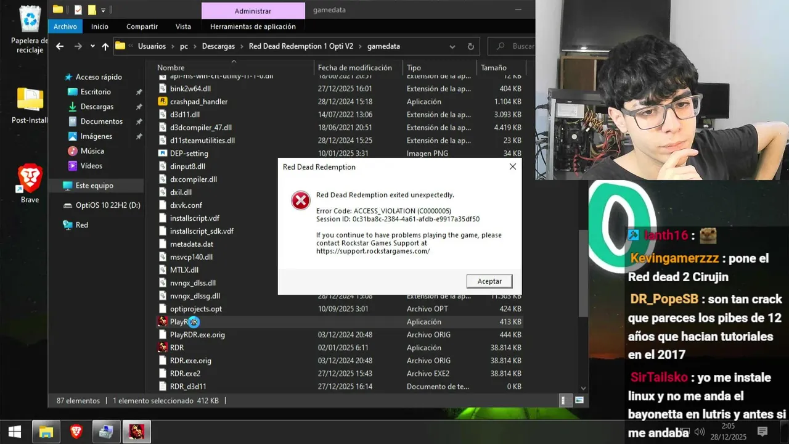
Task: Click the Red Dead Redemption taskbar icon
Action: [136, 432]
